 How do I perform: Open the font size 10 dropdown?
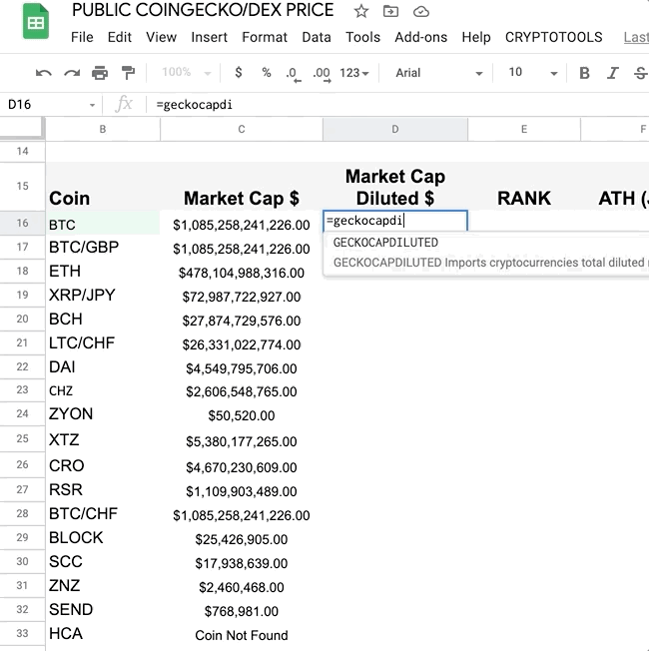(x=533, y=73)
